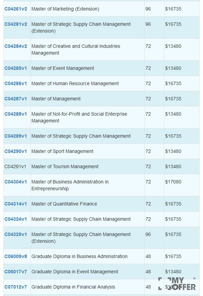Follow the C04286v1 course link
This screenshot has width=203, height=296.
point(16,83)
